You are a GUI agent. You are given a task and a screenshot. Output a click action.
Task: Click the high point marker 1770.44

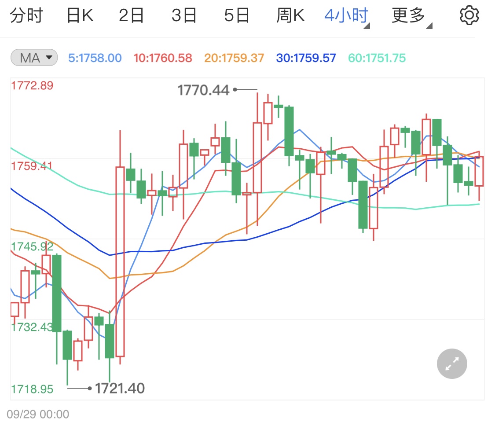click(204, 90)
